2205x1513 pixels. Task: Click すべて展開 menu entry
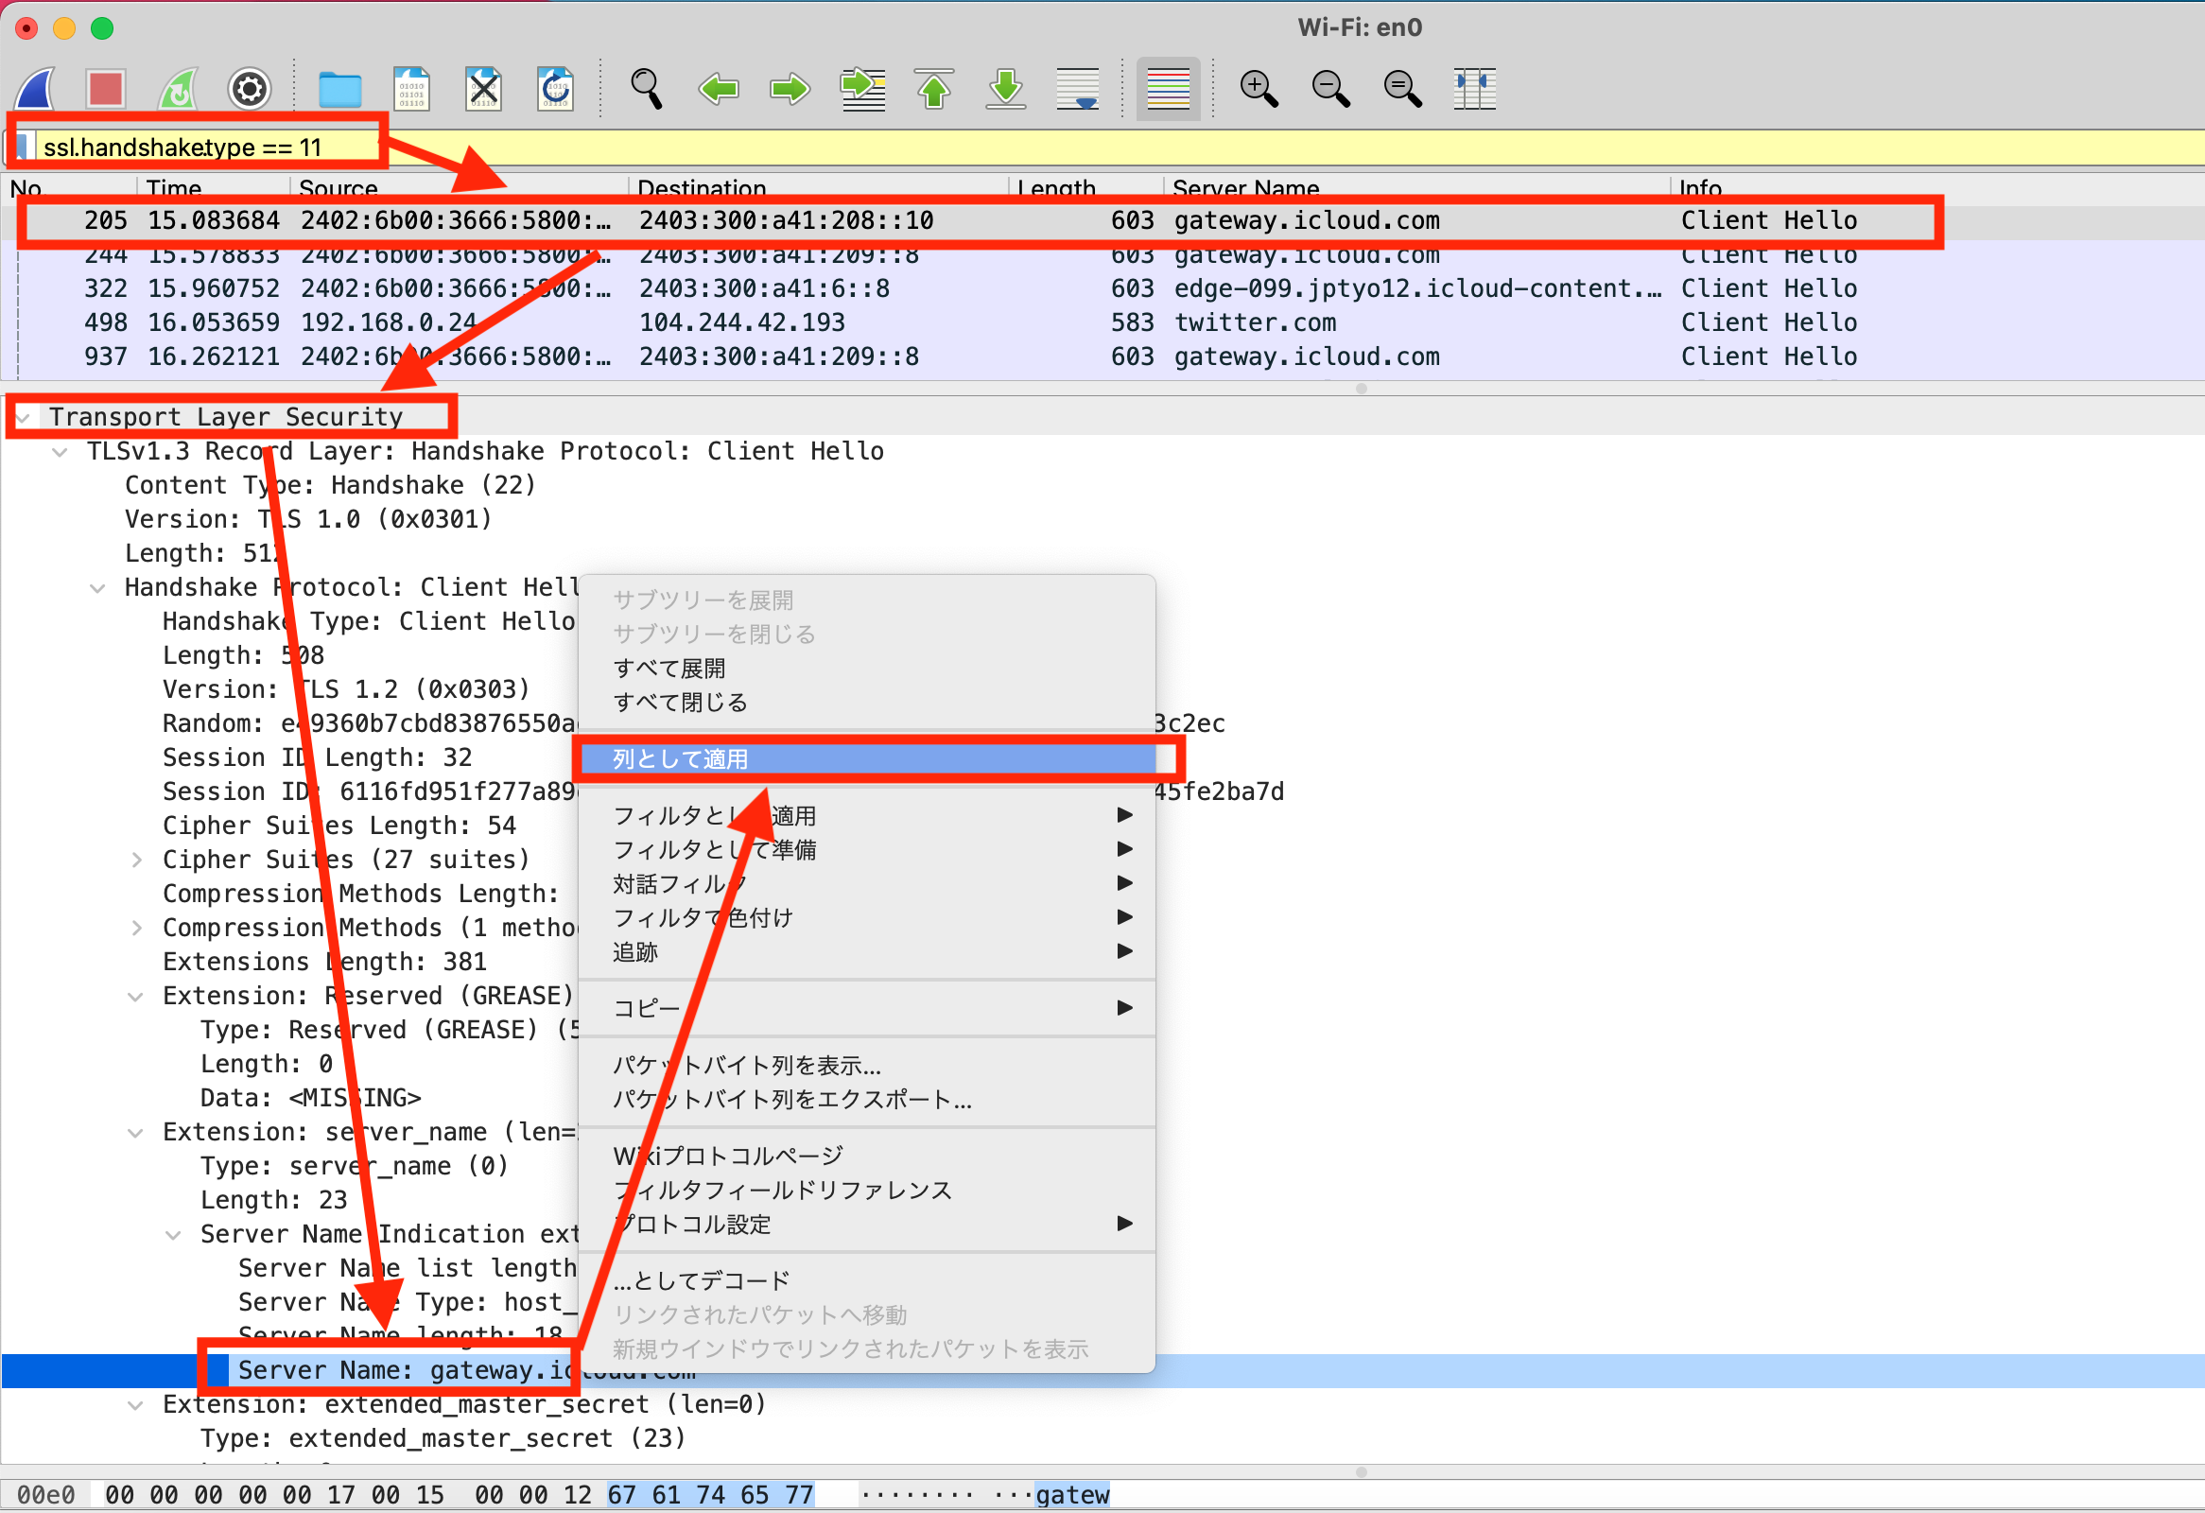[x=669, y=669]
